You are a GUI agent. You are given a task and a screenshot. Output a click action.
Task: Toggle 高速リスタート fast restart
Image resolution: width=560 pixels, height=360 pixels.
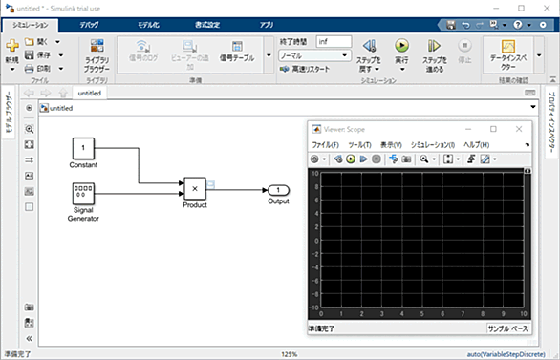pyautogui.click(x=305, y=69)
